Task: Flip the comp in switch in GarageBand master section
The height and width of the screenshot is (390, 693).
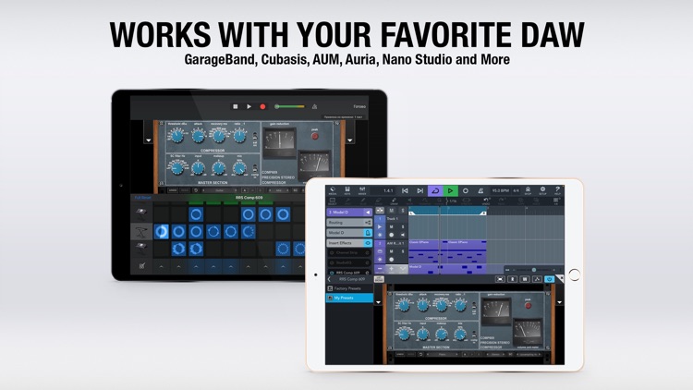Action: coord(255,168)
